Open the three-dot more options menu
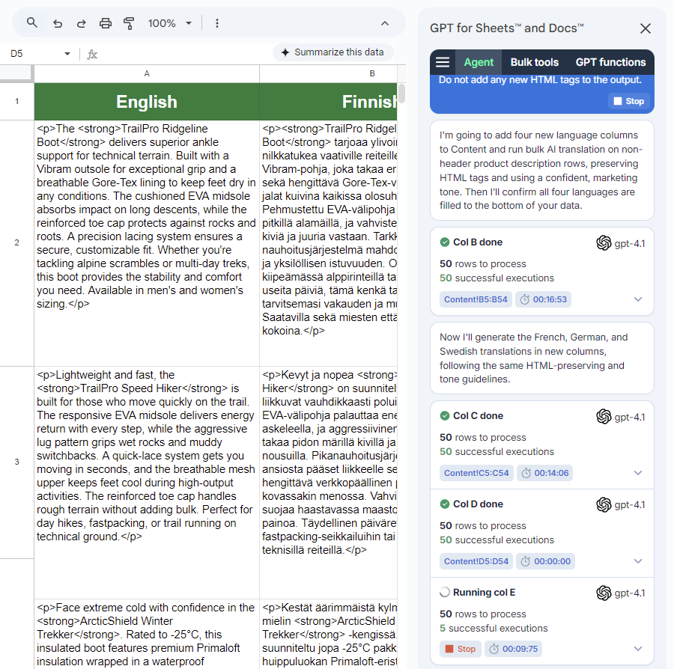The height and width of the screenshot is (669, 674). (x=217, y=23)
